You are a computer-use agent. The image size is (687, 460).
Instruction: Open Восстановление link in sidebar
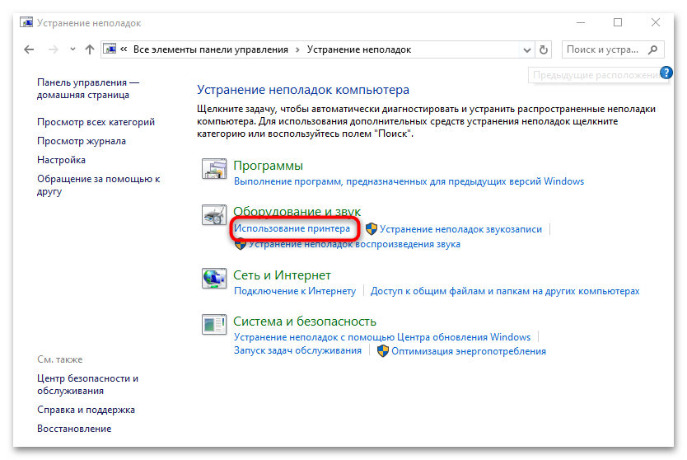[x=74, y=429]
